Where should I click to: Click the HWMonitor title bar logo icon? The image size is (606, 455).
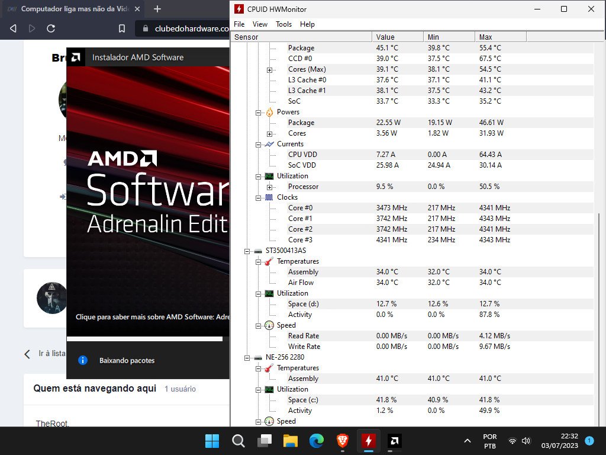[239, 9]
